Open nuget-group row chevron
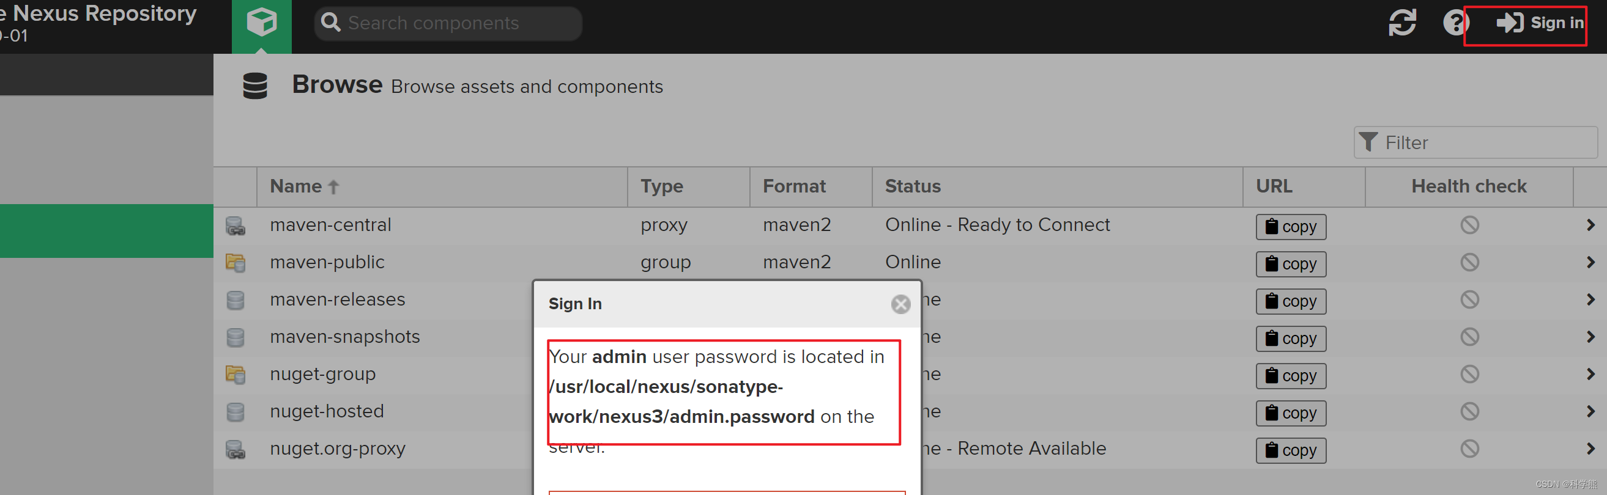This screenshot has height=495, width=1607. tap(1590, 374)
